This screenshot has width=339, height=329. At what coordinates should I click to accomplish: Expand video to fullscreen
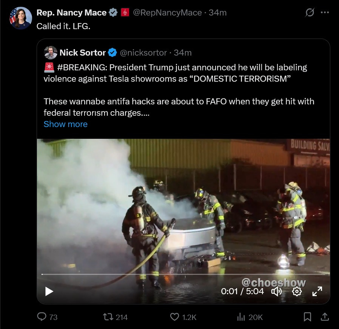coord(317,291)
